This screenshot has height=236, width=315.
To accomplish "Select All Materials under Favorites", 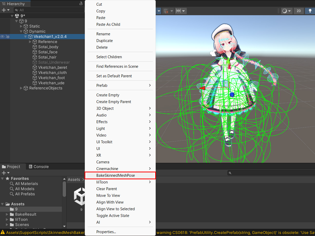I will click(x=26, y=184).
